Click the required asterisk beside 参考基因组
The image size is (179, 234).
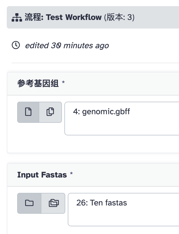click(63, 82)
